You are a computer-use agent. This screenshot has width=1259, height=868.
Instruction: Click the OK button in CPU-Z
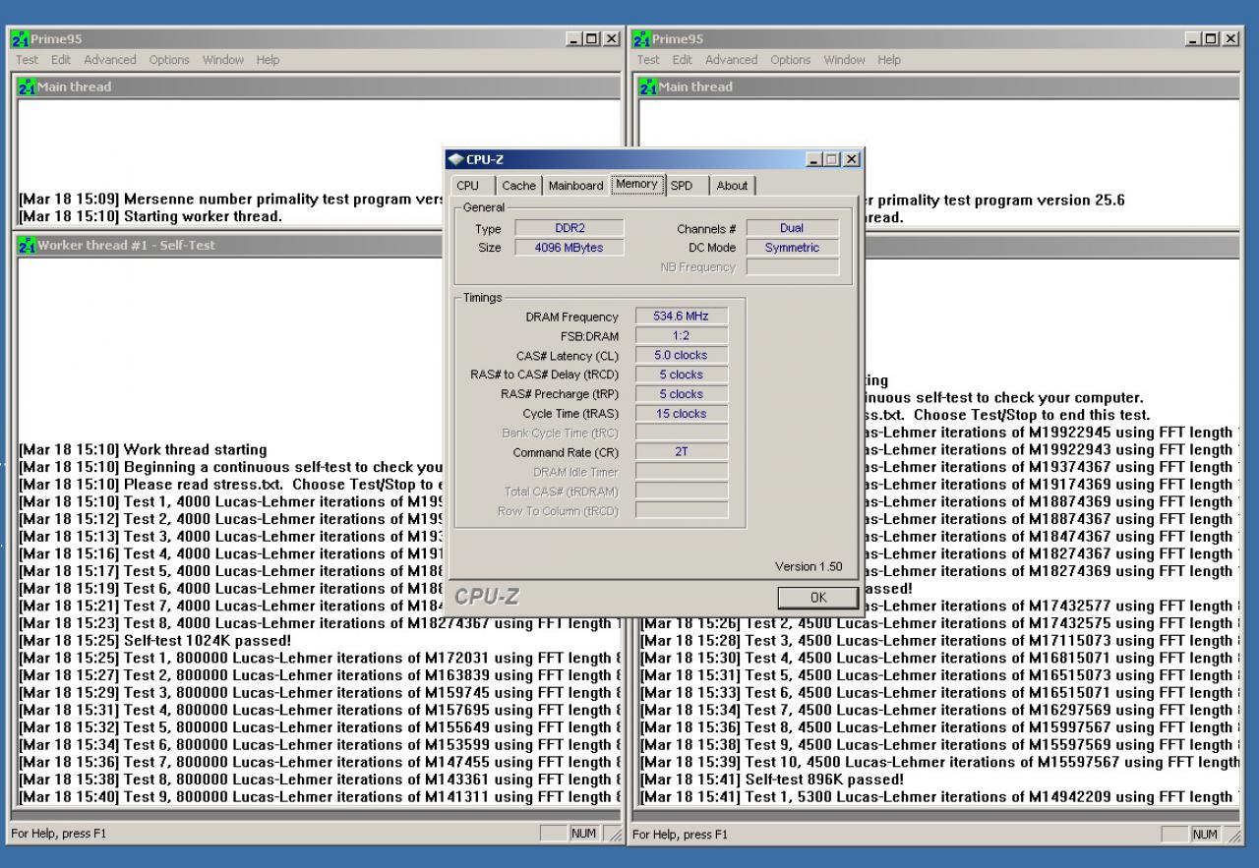coord(818,597)
